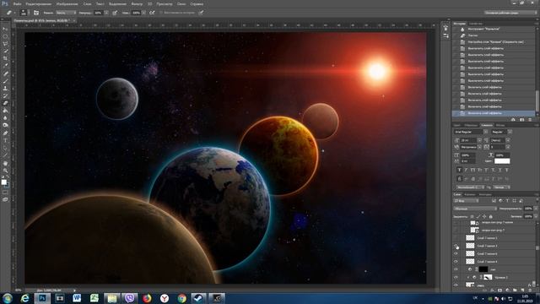The image size is (540, 304).
Task: Open the Изображение menu
Action: click(67, 3)
